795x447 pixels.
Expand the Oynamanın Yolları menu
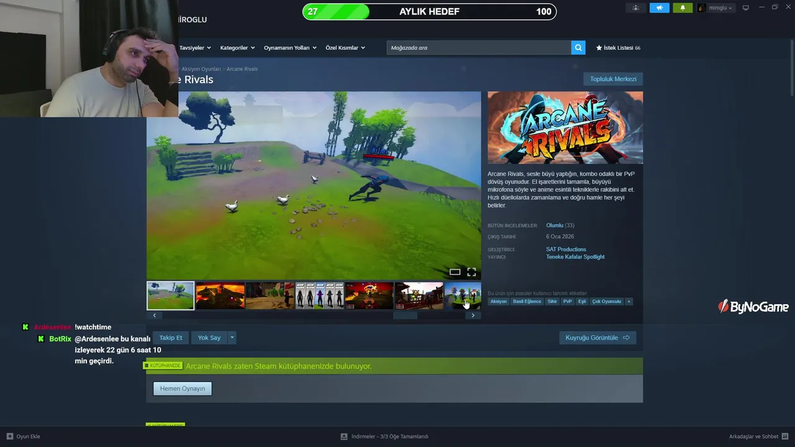click(290, 48)
